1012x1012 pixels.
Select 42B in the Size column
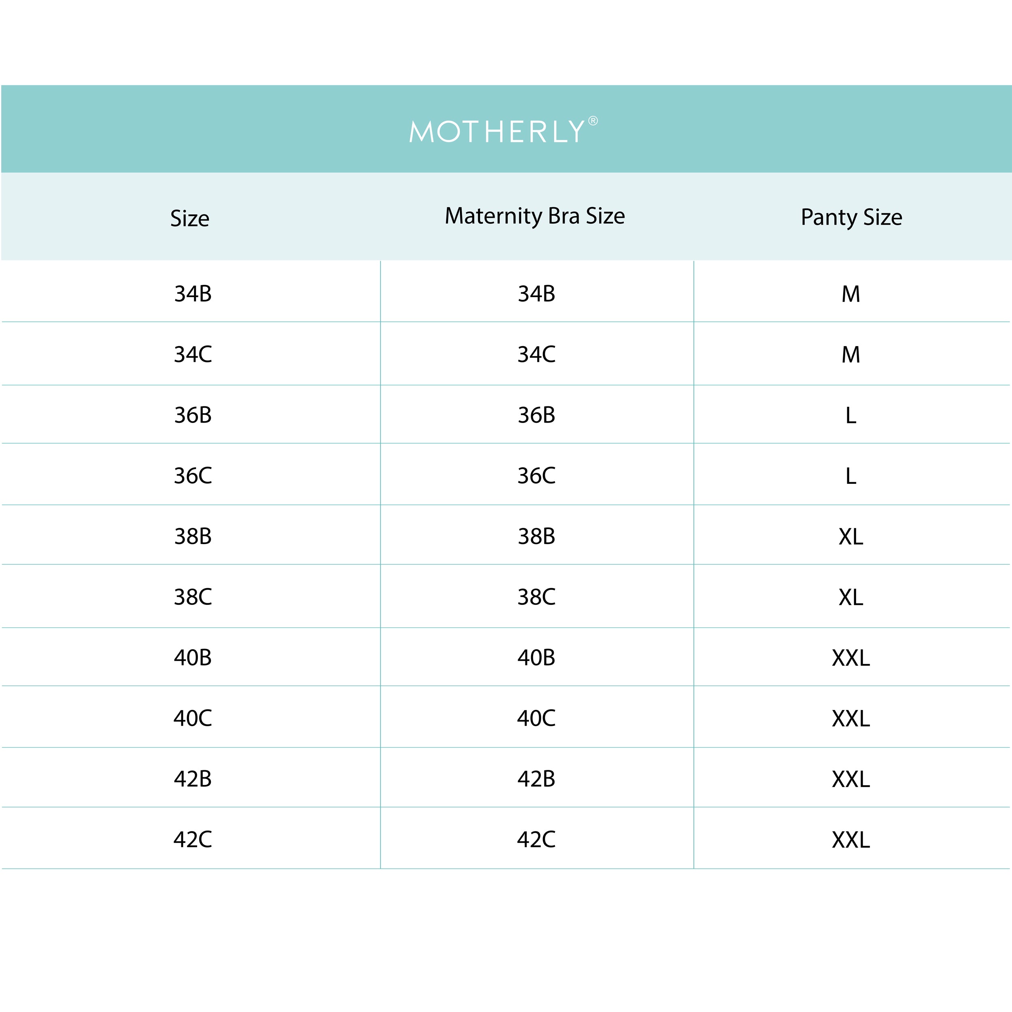click(193, 779)
